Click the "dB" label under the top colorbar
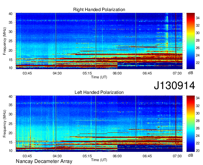The height and width of the screenshot is (165, 203). pos(190,73)
